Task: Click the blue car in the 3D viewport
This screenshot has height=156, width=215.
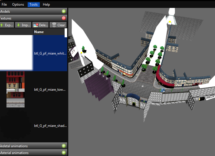Action: point(163,90)
